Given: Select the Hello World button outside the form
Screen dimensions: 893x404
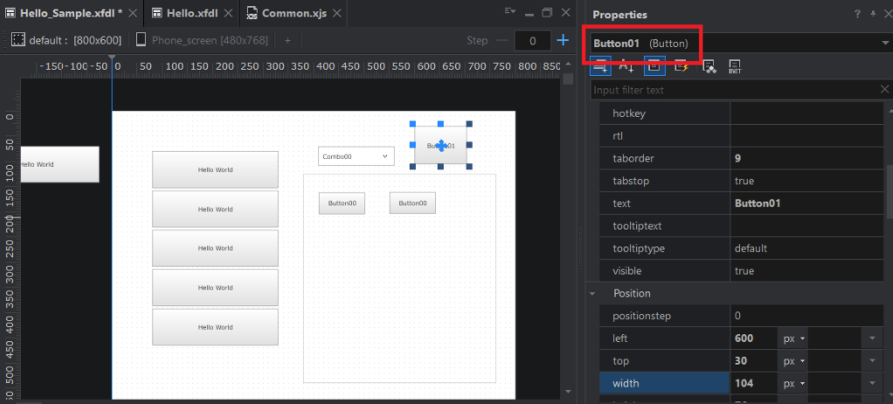Looking at the screenshot, I should click(59, 164).
